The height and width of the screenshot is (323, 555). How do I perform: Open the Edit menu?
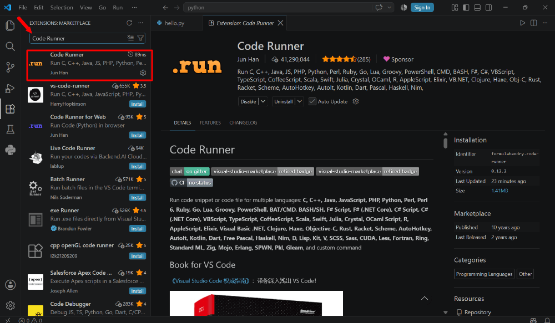tap(39, 7)
